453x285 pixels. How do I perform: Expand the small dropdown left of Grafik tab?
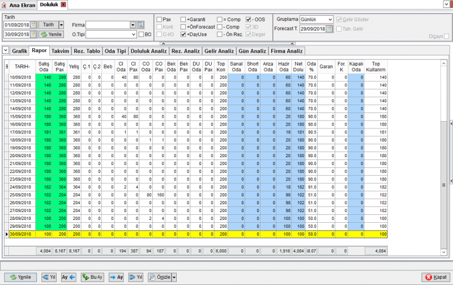click(x=6, y=50)
